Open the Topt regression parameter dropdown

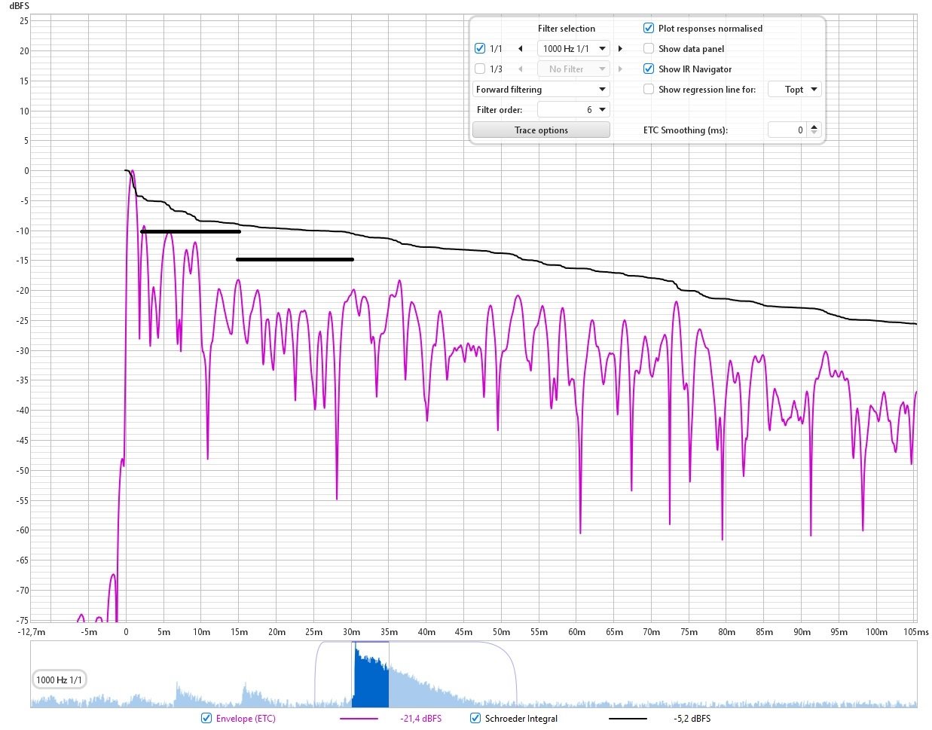(794, 90)
